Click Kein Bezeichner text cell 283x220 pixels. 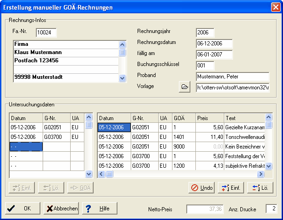pyautogui.click(x=244, y=147)
